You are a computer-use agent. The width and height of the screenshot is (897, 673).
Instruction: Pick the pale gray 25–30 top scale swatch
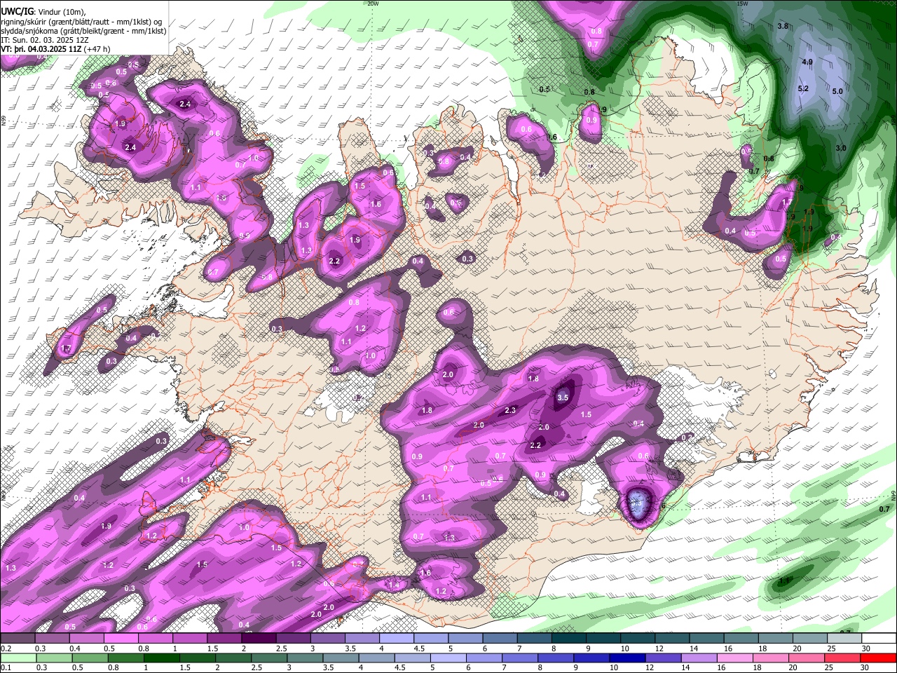pos(845,639)
